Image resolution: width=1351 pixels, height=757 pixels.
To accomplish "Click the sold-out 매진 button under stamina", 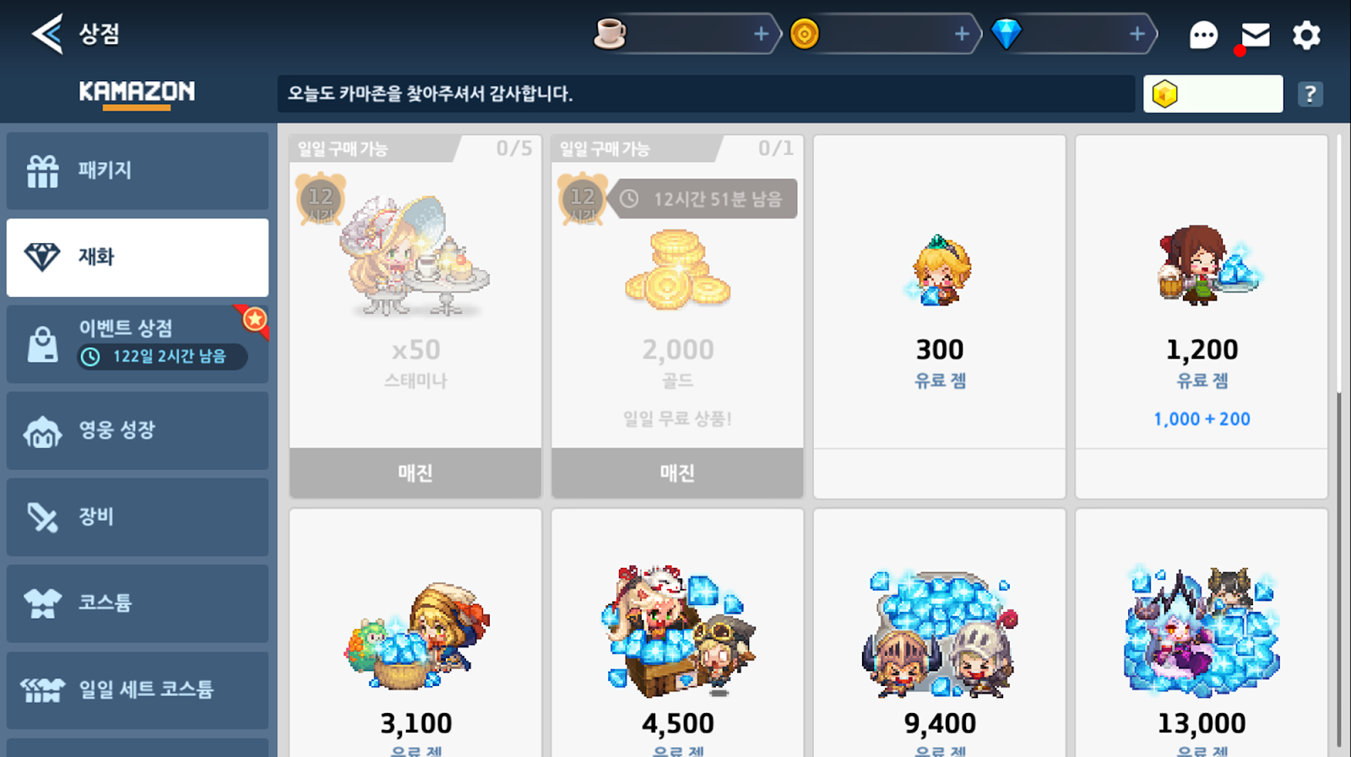I will [415, 473].
